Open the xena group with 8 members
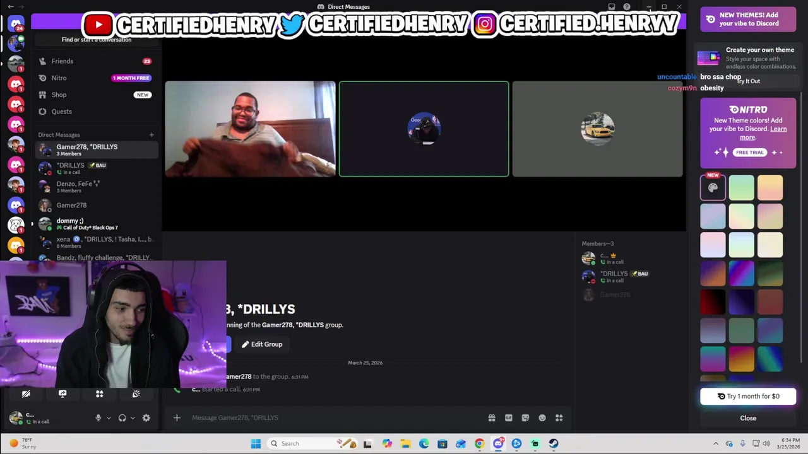The height and width of the screenshot is (454, 808). [x=96, y=242]
